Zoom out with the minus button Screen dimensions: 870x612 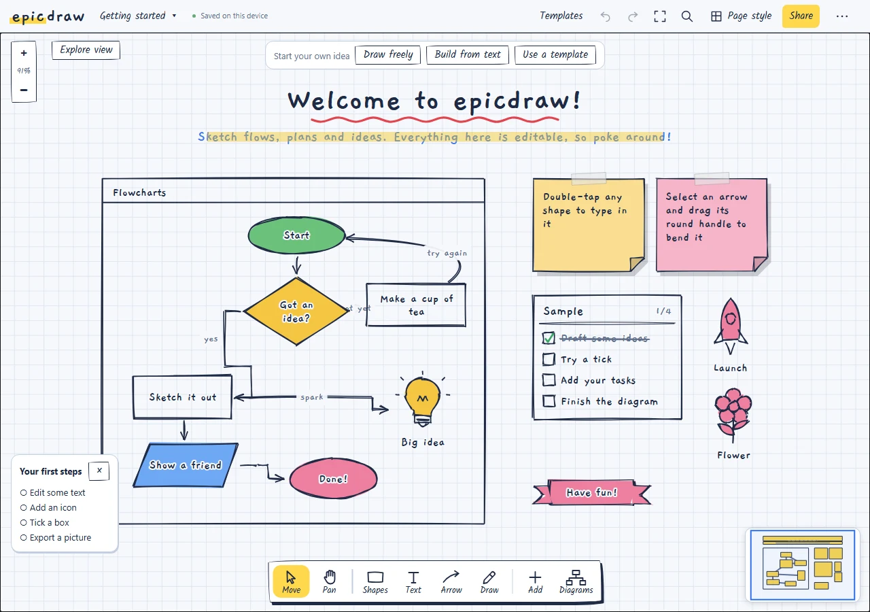tap(24, 90)
